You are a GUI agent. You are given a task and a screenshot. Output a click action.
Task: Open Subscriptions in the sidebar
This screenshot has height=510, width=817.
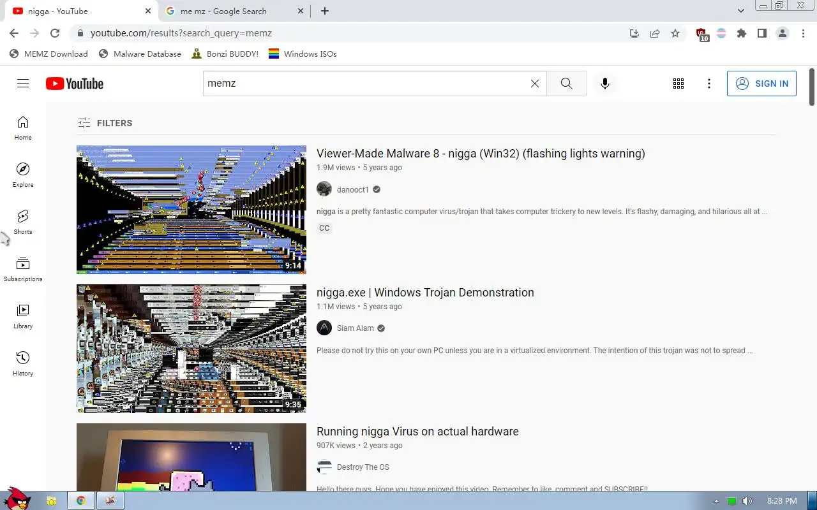click(x=23, y=270)
